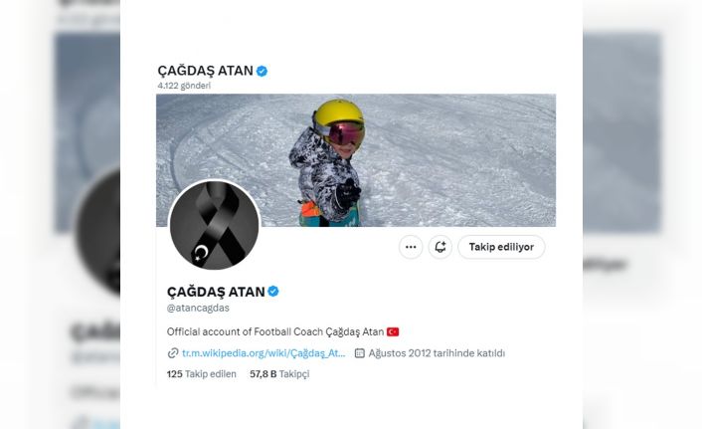Click the 4.122 gönderi post count
This screenshot has height=429, width=702.
184,86
